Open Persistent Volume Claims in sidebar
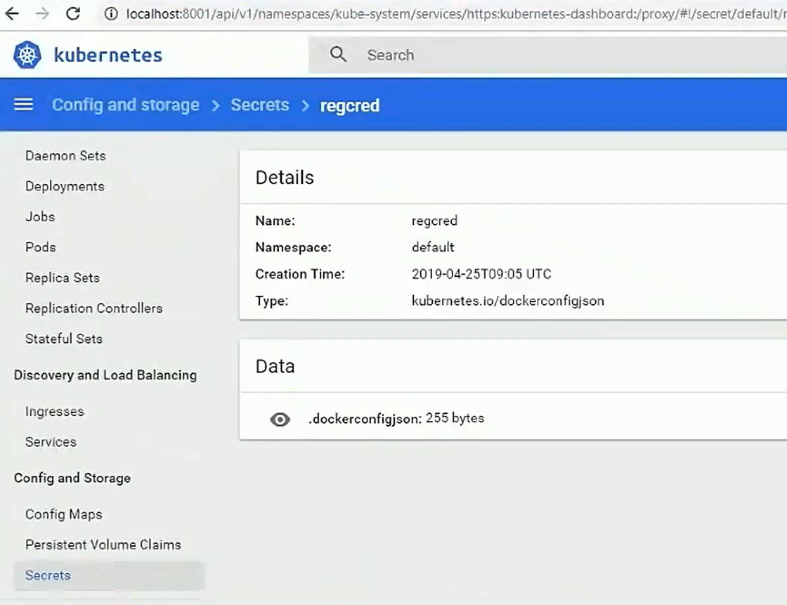787x605 pixels. pyautogui.click(x=103, y=545)
